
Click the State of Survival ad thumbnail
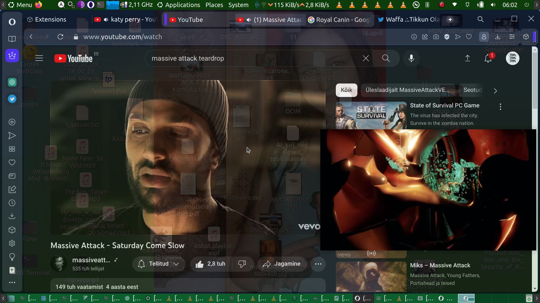[371, 115]
